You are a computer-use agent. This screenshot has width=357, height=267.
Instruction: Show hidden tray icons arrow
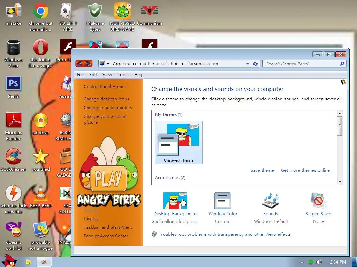click(302, 262)
